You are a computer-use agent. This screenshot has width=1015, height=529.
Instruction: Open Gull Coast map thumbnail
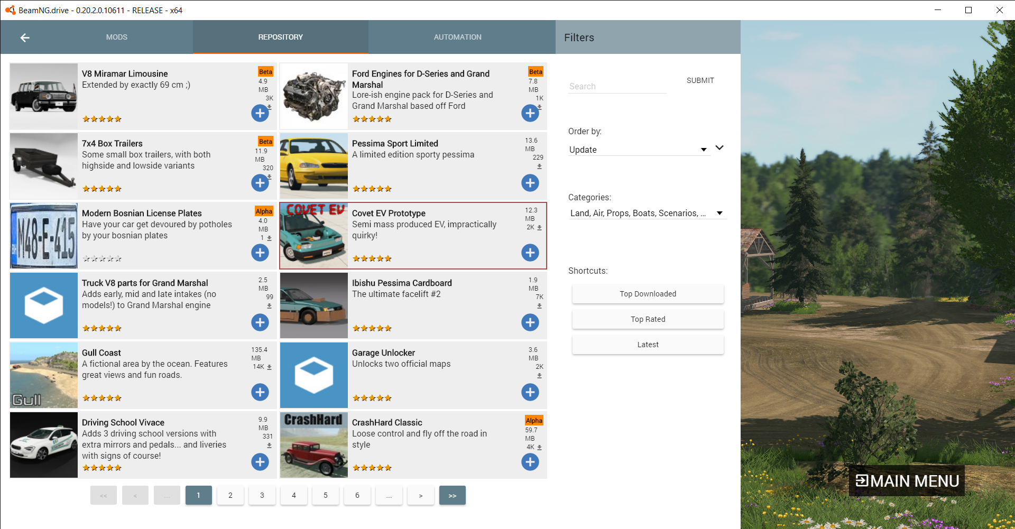pos(44,375)
